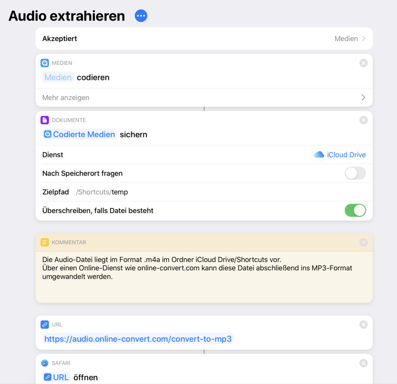The image size is (397, 384).
Task: Delete the Safari URL öffnen action
Action: pos(363,363)
